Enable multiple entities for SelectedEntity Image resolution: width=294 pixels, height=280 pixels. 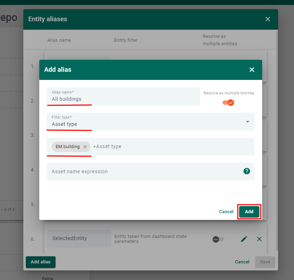[x=218, y=239]
